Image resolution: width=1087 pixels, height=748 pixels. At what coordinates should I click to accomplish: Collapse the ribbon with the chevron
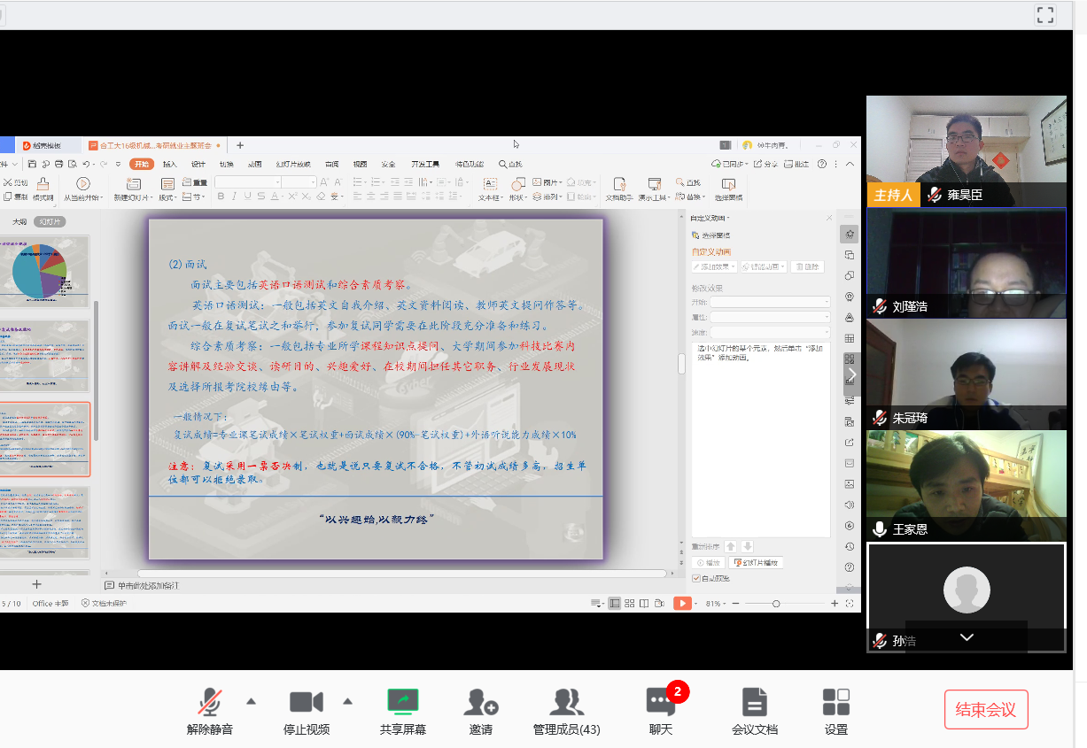[x=850, y=164]
